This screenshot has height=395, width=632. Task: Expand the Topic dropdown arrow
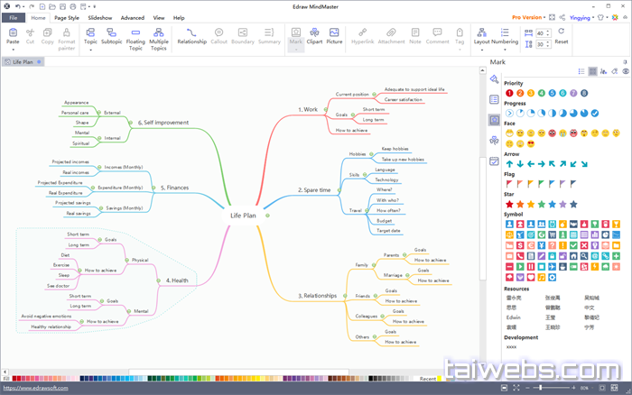[x=90, y=51]
